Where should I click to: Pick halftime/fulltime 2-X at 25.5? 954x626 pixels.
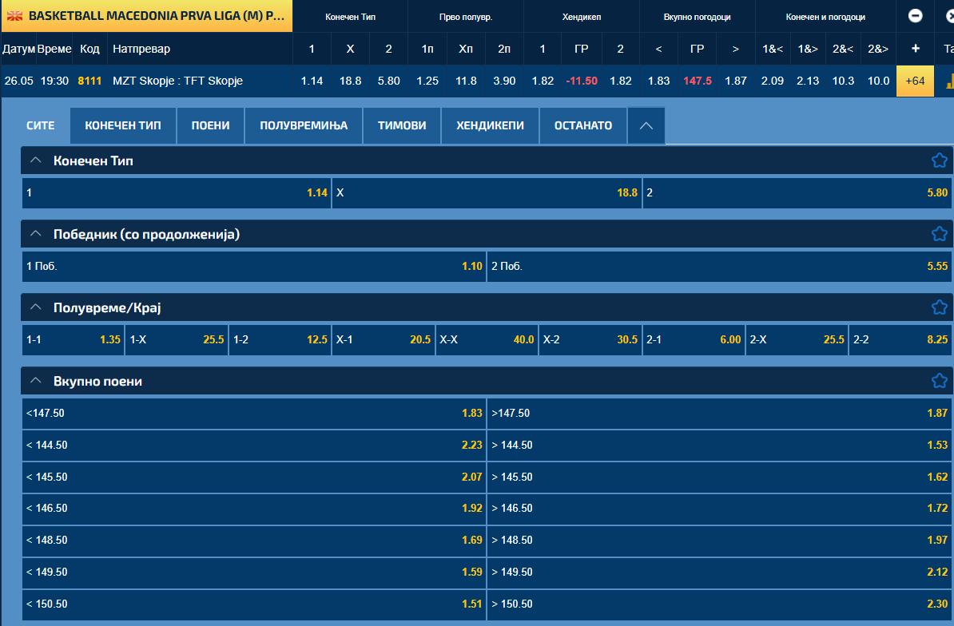click(x=797, y=339)
